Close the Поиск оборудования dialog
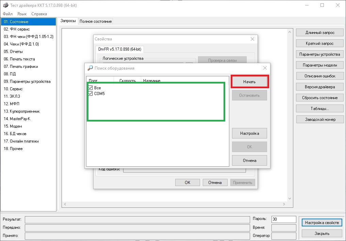The width and height of the screenshot is (346, 241). tap(265, 68)
